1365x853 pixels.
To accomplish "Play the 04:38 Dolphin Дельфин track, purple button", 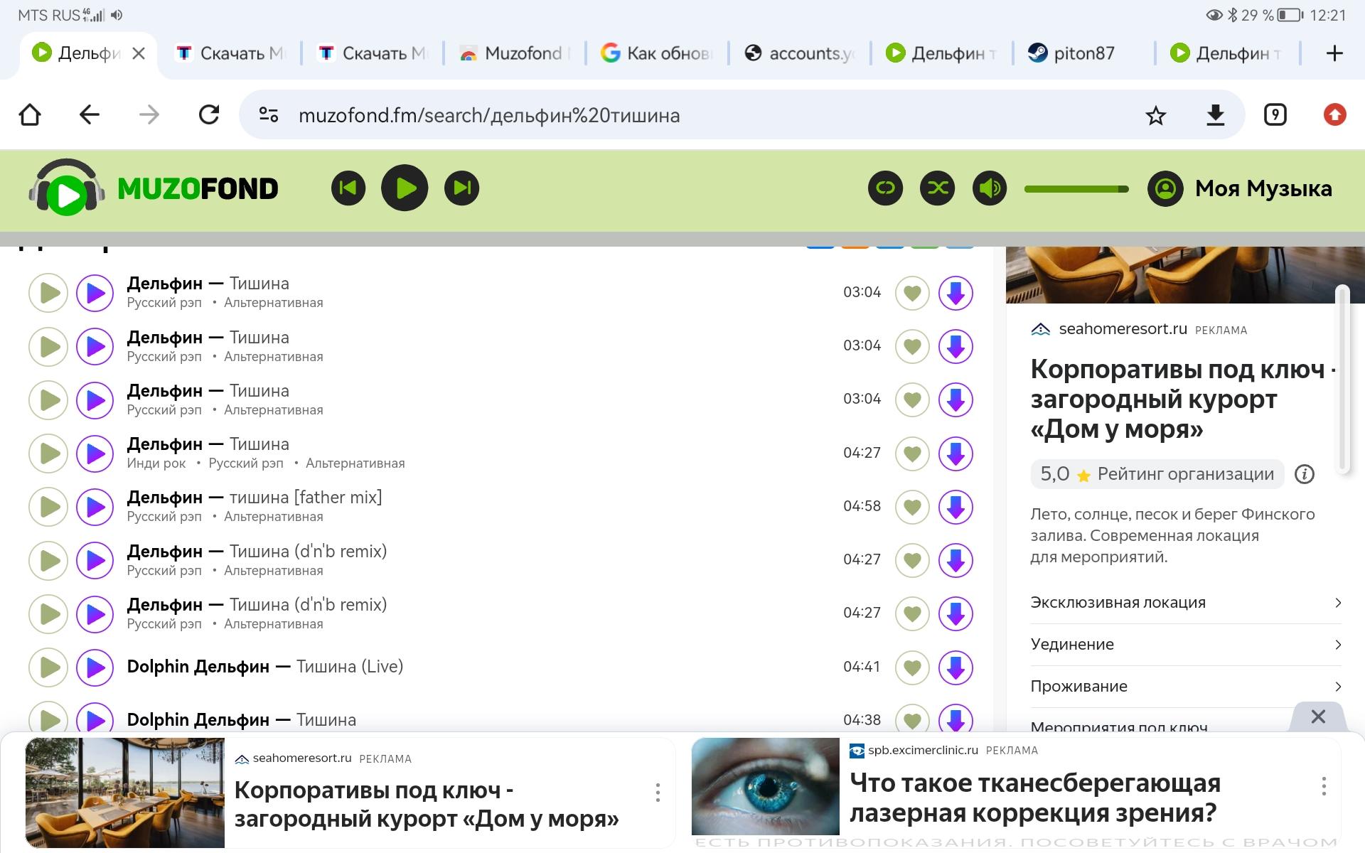I will click(95, 718).
